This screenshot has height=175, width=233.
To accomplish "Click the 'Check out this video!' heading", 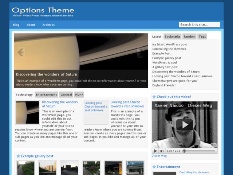I will 174,97.
